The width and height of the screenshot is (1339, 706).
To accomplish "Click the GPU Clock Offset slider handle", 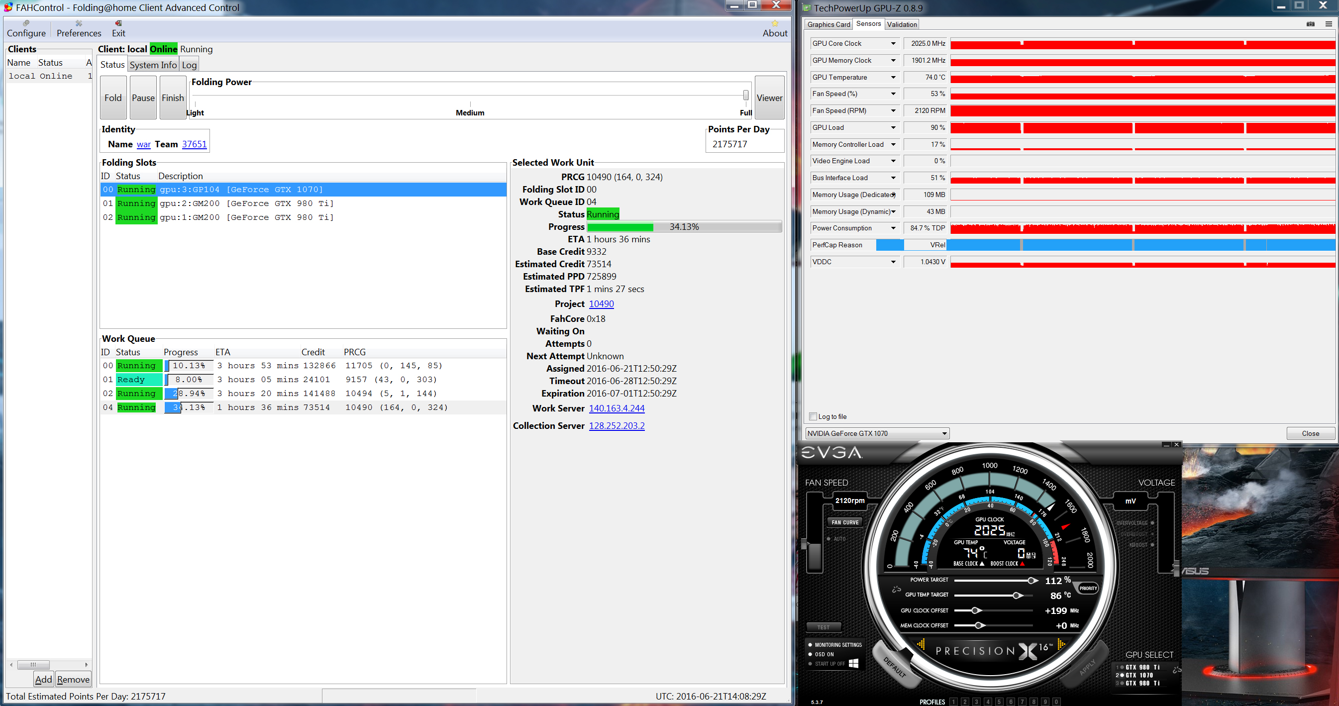I will [975, 610].
